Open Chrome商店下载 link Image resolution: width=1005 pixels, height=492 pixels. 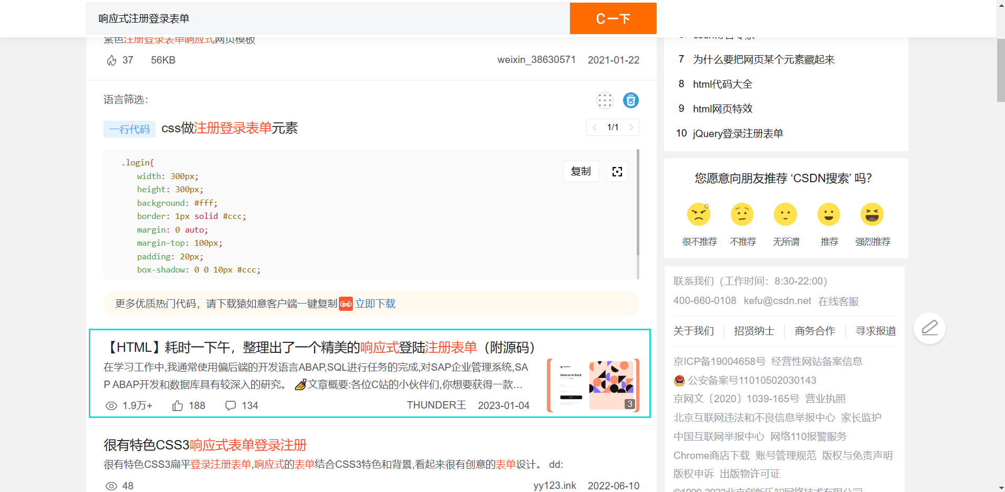[712, 455]
